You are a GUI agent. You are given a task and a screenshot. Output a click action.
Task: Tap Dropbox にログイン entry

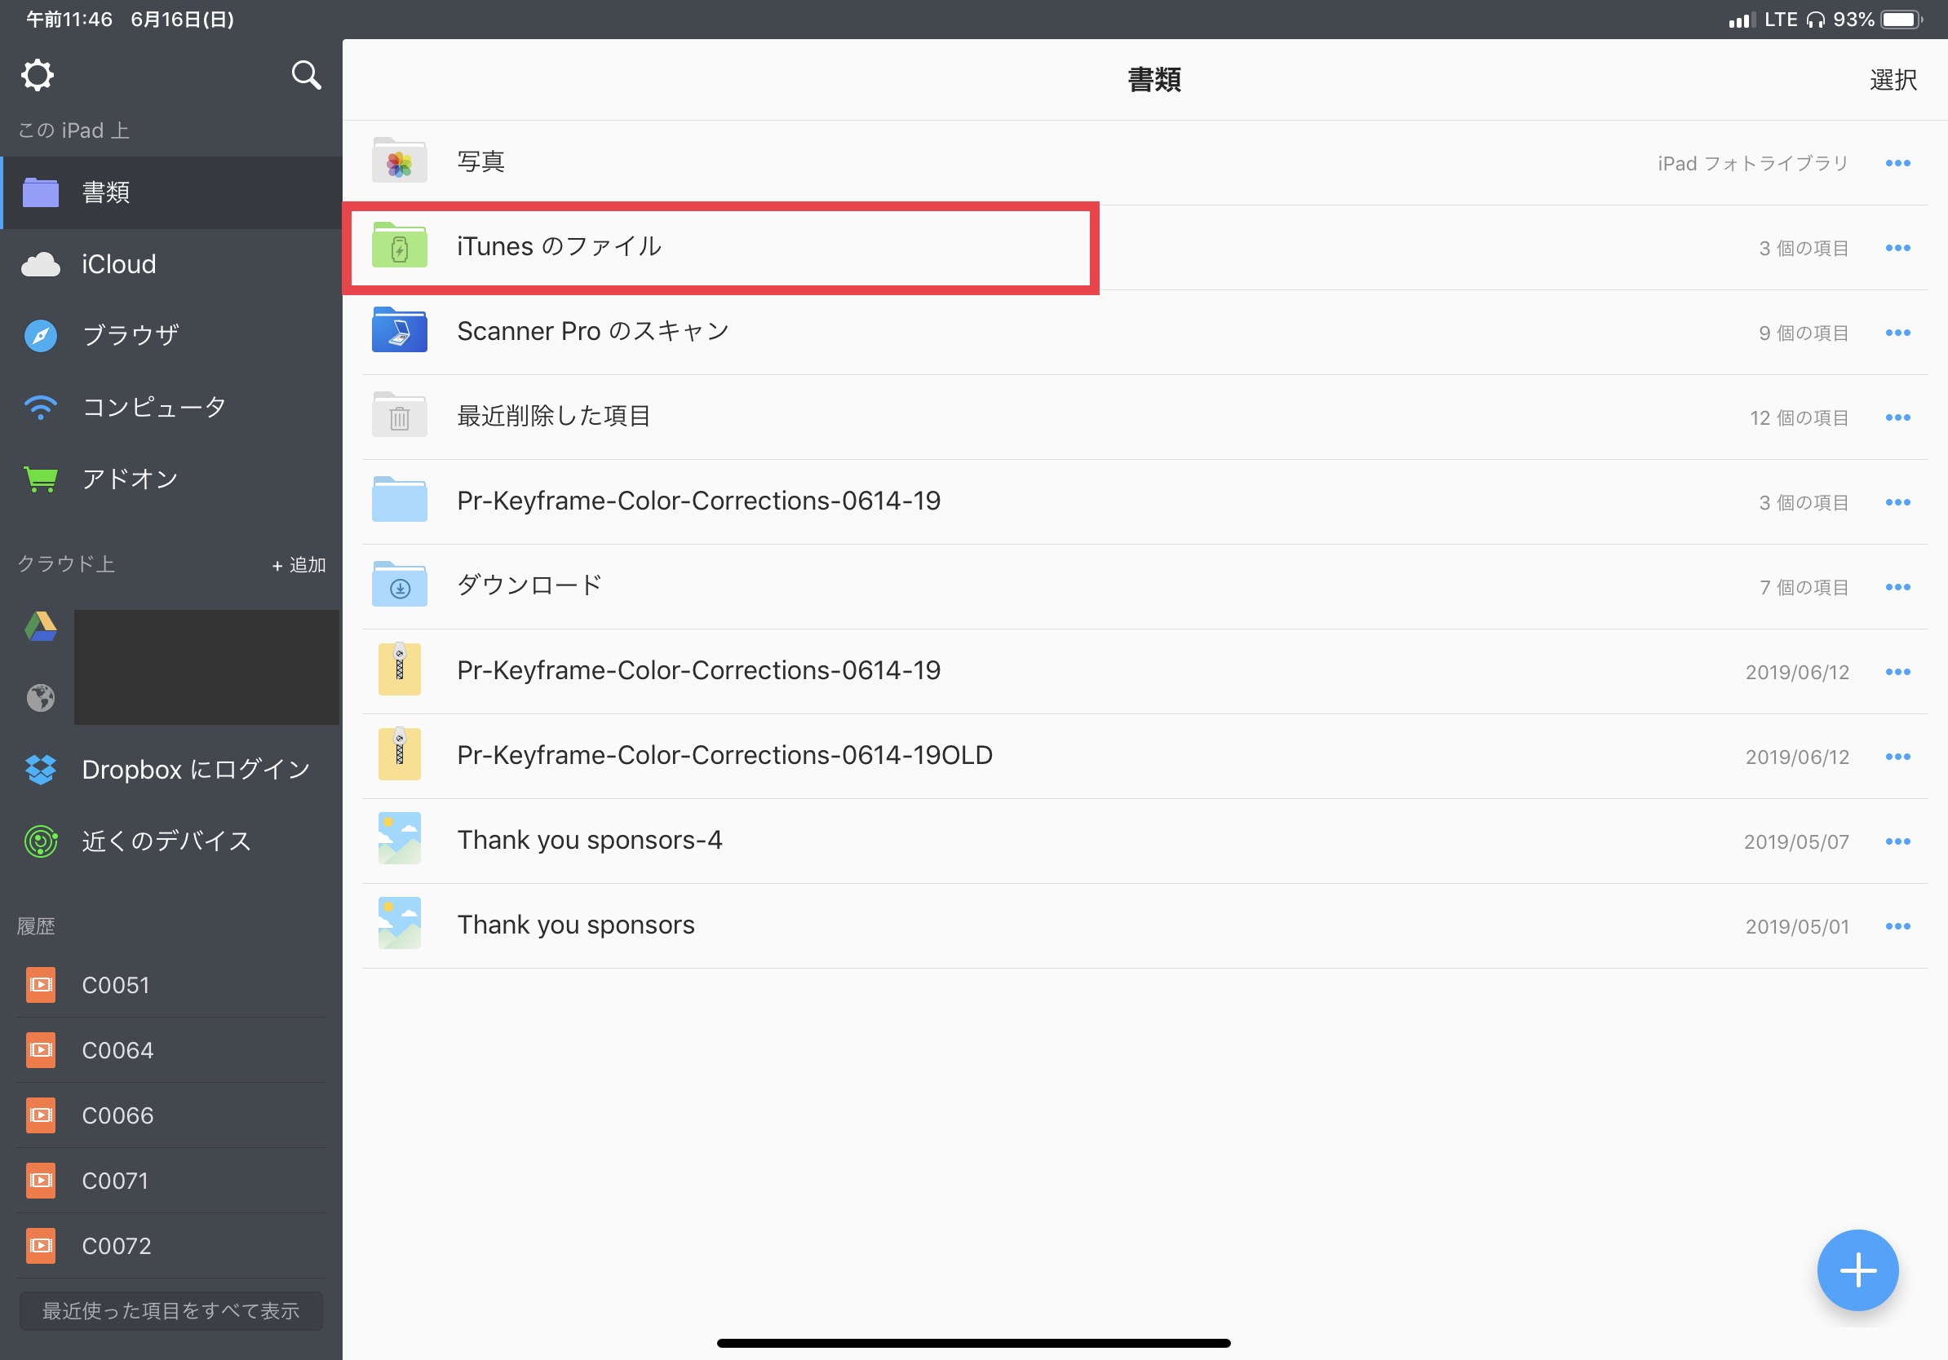coord(195,770)
